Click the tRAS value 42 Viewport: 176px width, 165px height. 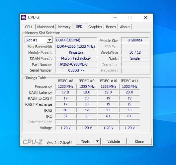87,110
